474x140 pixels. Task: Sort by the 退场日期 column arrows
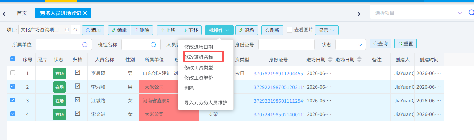(x=359, y=60)
